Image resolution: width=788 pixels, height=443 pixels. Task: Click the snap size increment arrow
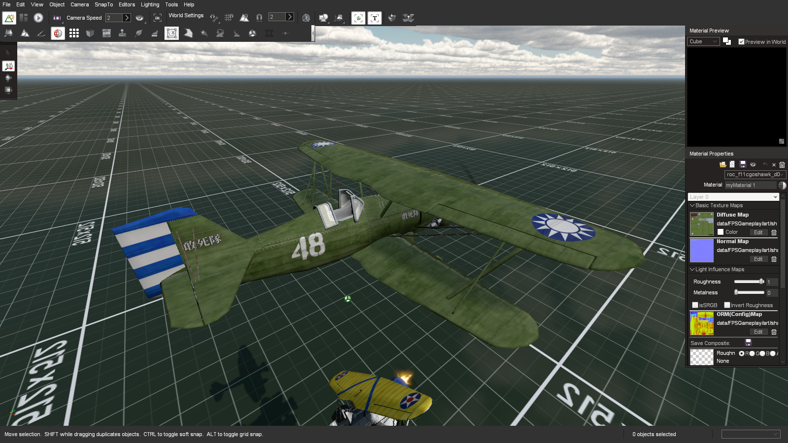(x=290, y=17)
